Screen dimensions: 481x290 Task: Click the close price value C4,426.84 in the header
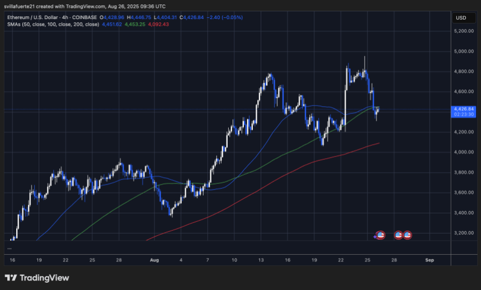(x=192, y=17)
